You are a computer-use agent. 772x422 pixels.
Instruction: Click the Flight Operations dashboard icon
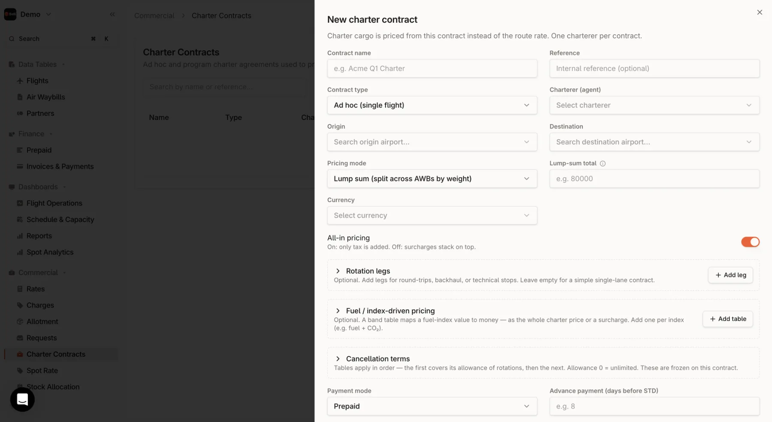pos(20,203)
